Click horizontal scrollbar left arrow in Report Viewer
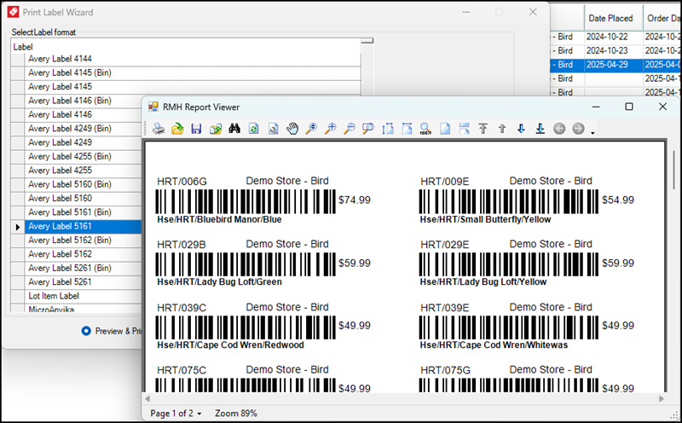This screenshot has height=423, width=682. point(147,398)
